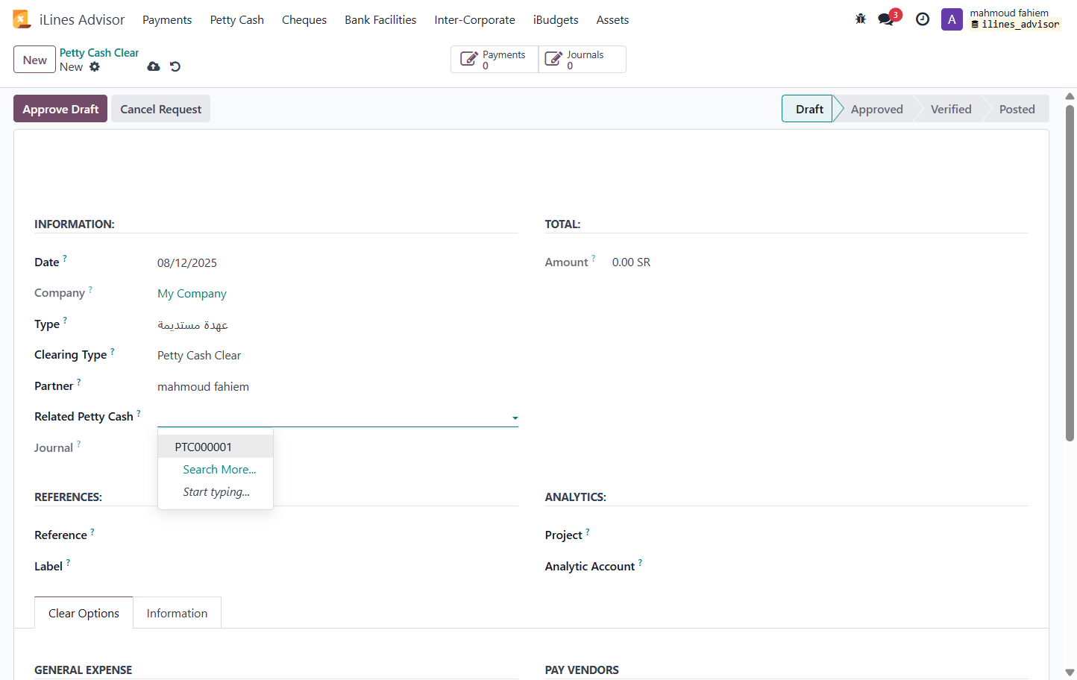Image resolution: width=1077 pixels, height=680 pixels.
Task: Open the conversations icon with 3 badge
Action: click(x=888, y=18)
